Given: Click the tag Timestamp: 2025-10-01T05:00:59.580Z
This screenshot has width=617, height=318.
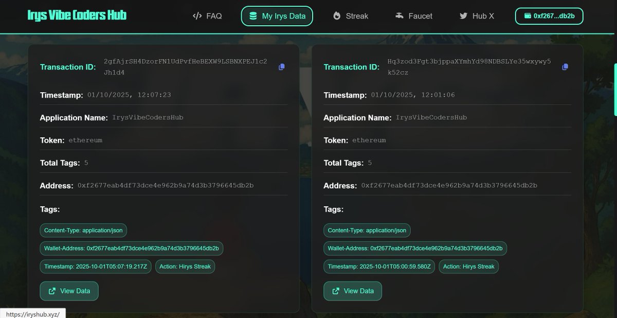Looking at the screenshot, I should click(379, 267).
